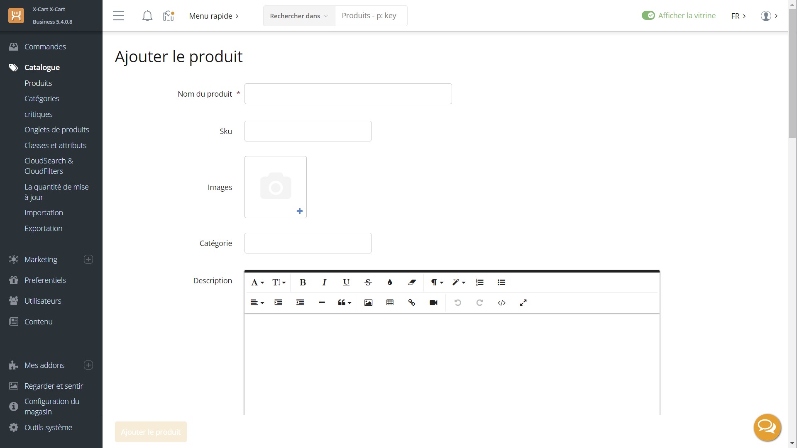Image resolution: width=797 pixels, height=448 pixels.
Task: Open Catégories in the sidebar
Action: click(x=42, y=99)
